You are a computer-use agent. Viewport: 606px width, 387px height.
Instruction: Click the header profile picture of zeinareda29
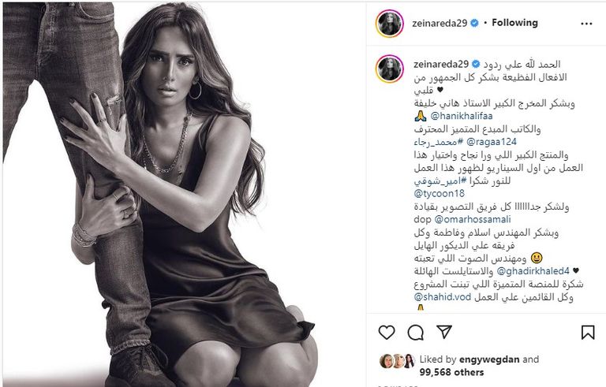(390, 24)
